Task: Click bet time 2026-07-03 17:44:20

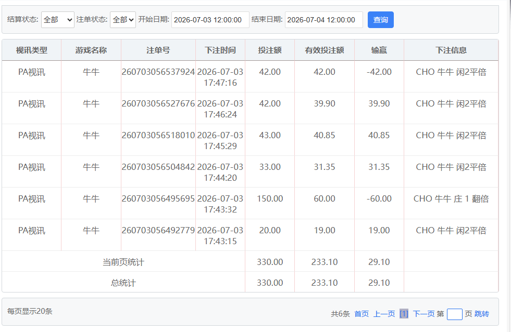Action: pyautogui.click(x=220, y=172)
